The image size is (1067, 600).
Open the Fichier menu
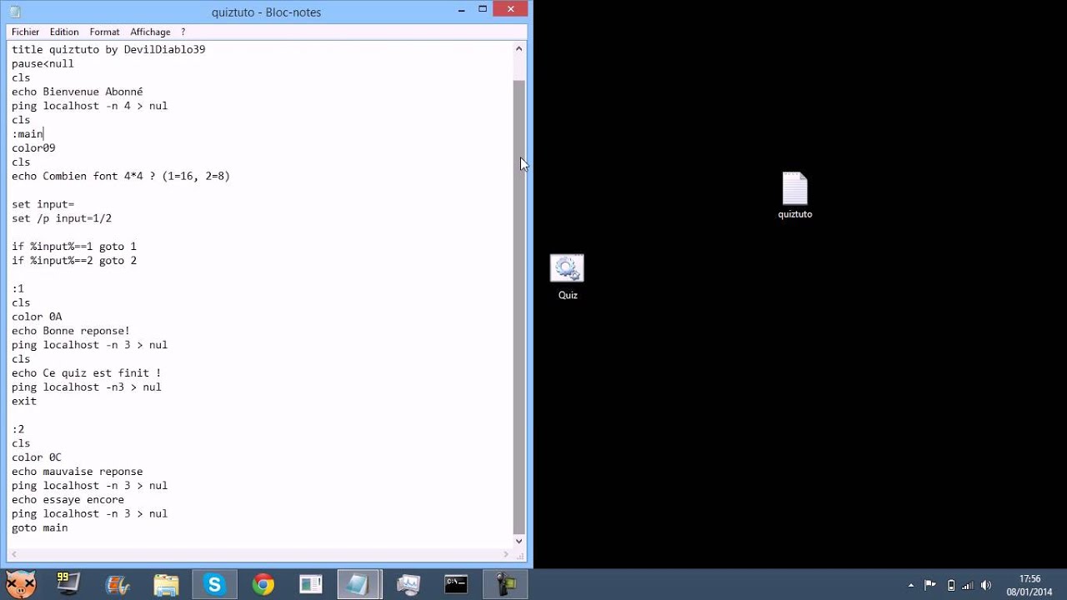tap(25, 32)
